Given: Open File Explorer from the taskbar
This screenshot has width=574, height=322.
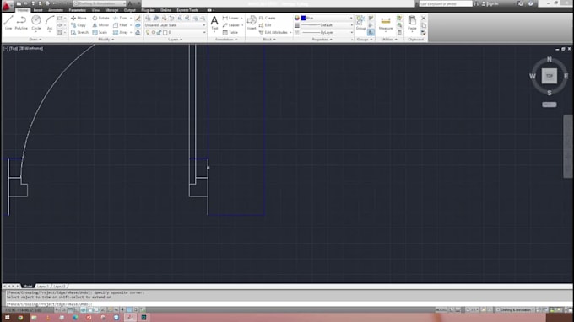Looking at the screenshot, I should coord(34,318).
